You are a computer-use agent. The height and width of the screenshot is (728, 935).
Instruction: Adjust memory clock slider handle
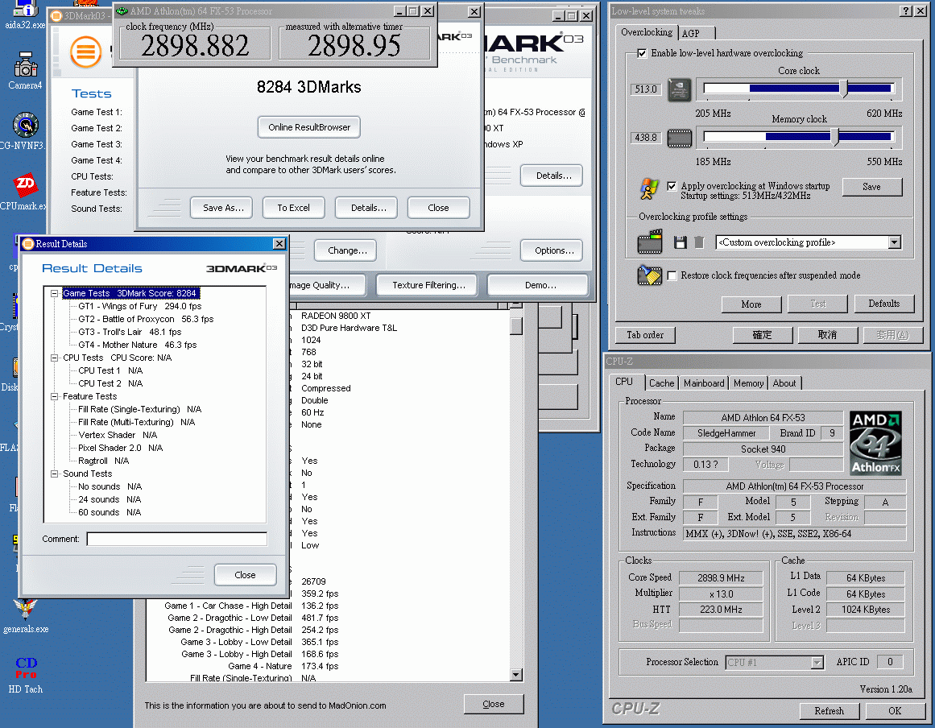834,137
